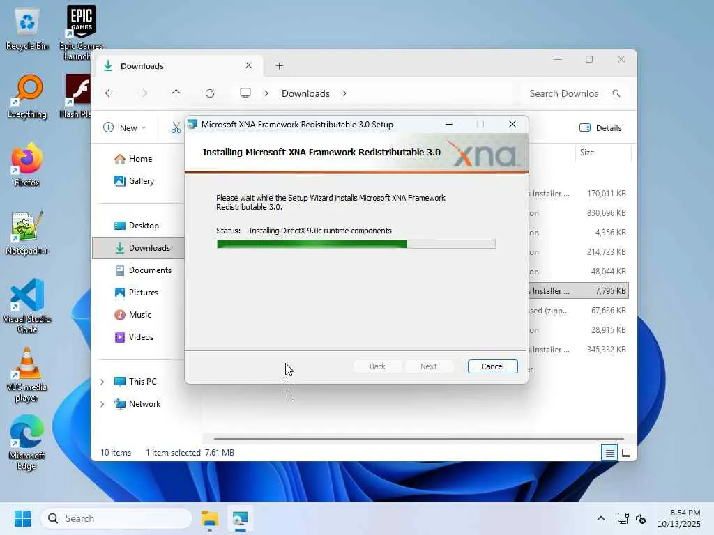
Task: Open VLC media player shortcut
Action: tap(27, 374)
